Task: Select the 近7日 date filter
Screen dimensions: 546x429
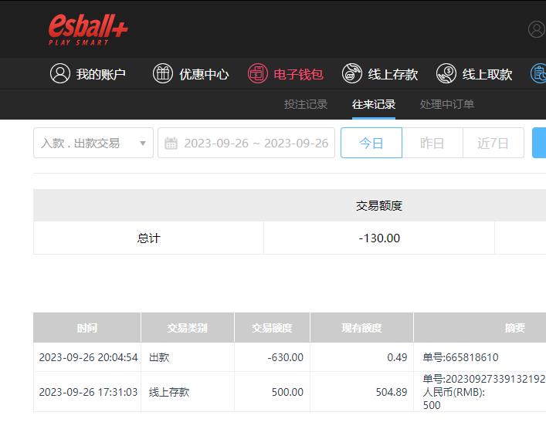Action: click(x=493, y=143)
